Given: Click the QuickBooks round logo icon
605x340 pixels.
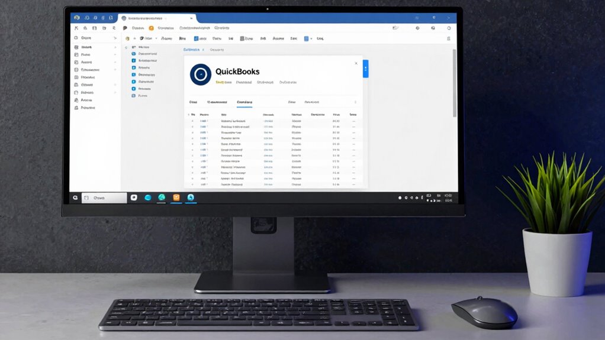Looking at the screenshot, I should 201,75.
